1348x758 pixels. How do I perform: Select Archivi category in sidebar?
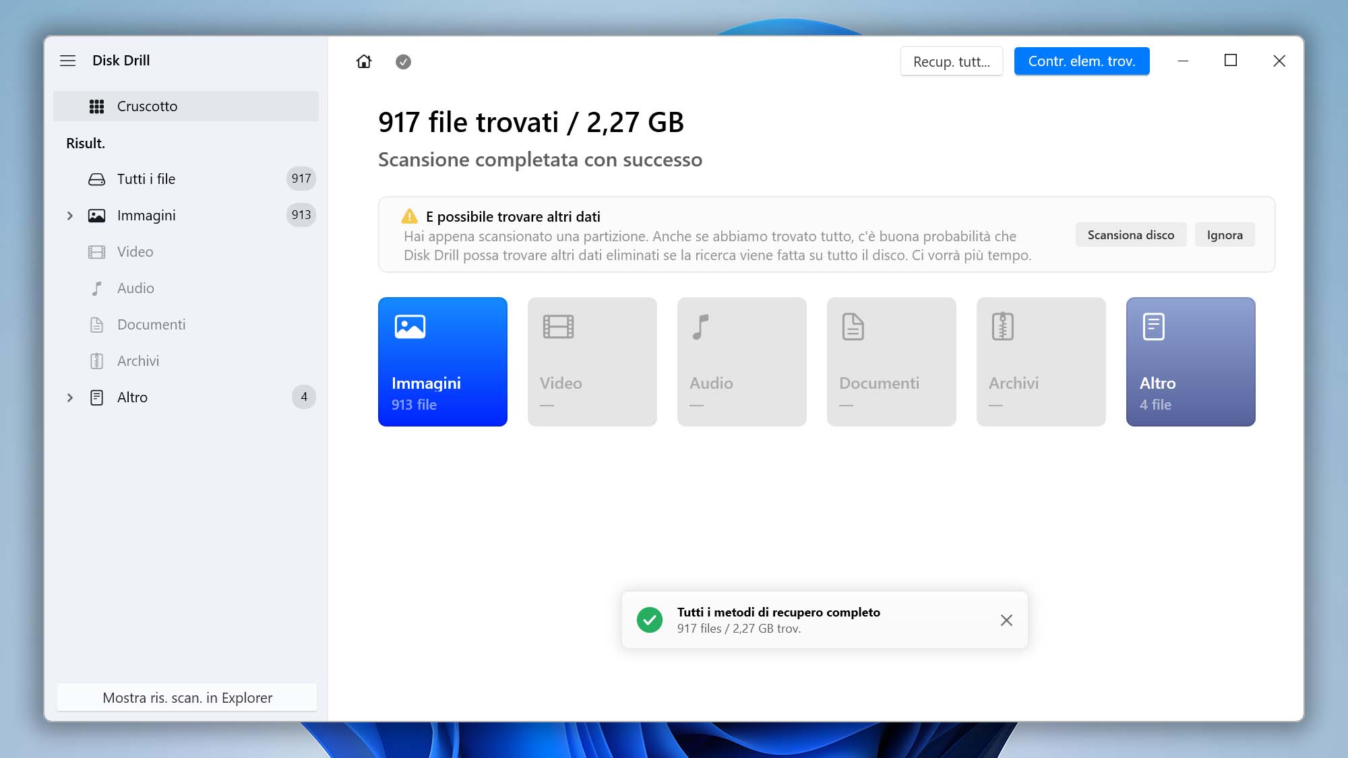[x=186, y=361]
